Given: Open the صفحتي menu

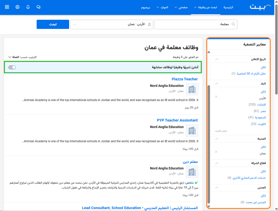Looking at the screenshot, I should pyautogui.click(x=181, y=7).
